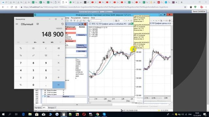
Task: Click the Send CtrlAltDel button
Action: [x=199, y=12]
